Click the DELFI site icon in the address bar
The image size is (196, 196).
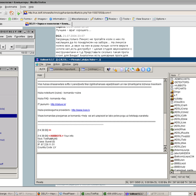click(x=25, y=13)
